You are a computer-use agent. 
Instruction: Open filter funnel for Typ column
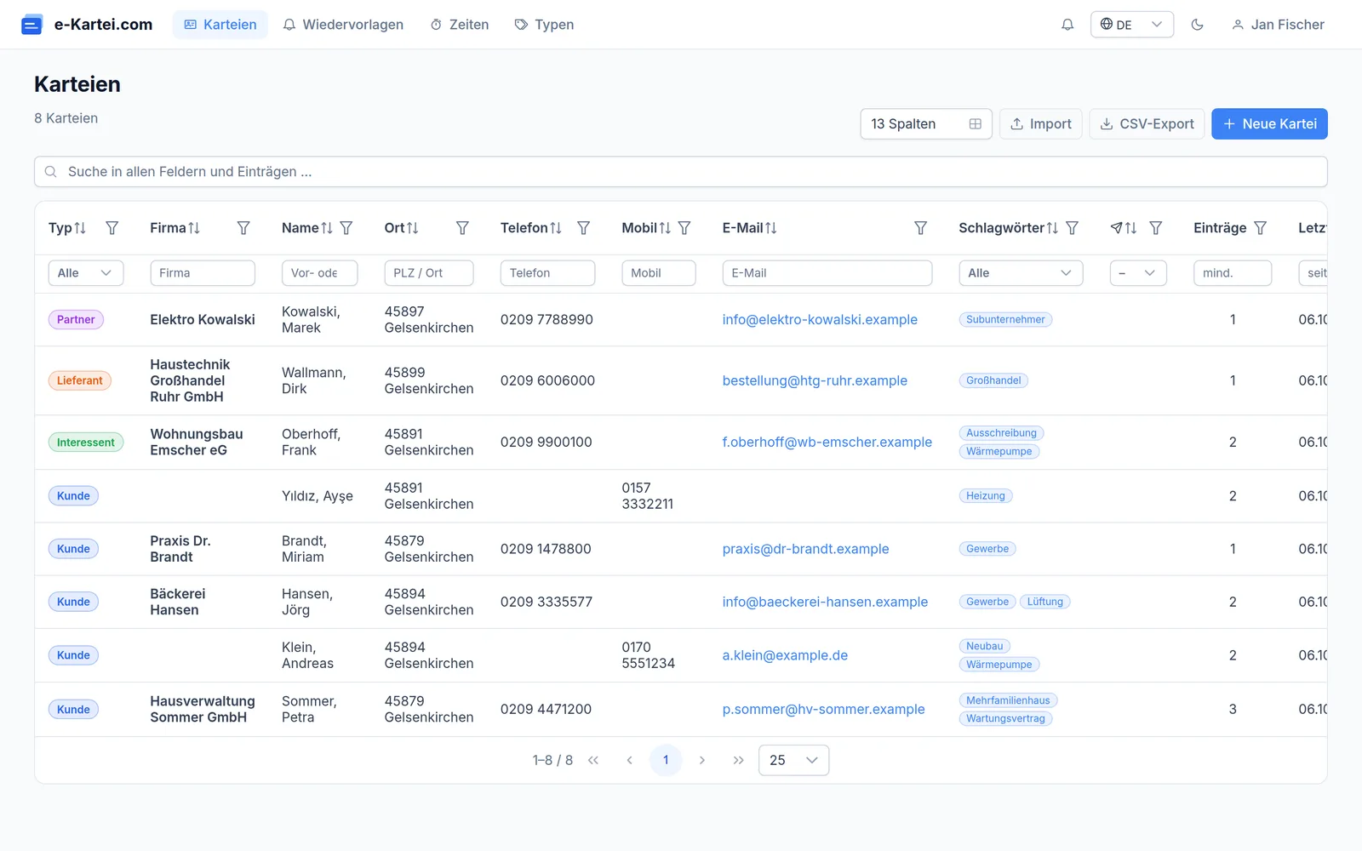pos(112,228)
